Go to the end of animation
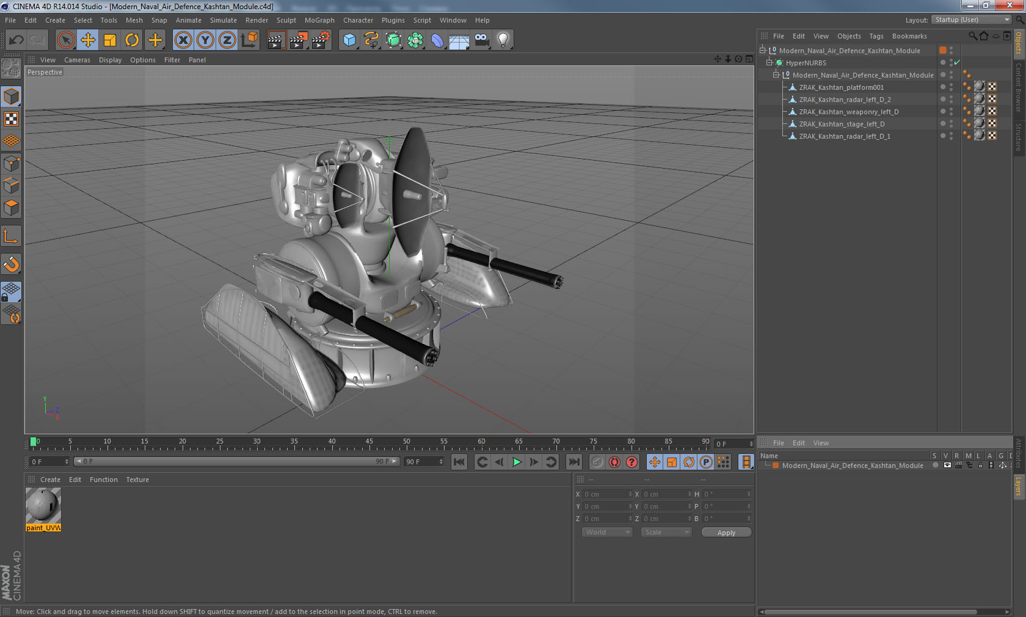 click(x=573, y=462)
